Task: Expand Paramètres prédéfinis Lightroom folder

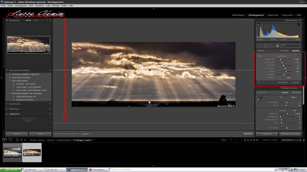Action: [10, 74]
